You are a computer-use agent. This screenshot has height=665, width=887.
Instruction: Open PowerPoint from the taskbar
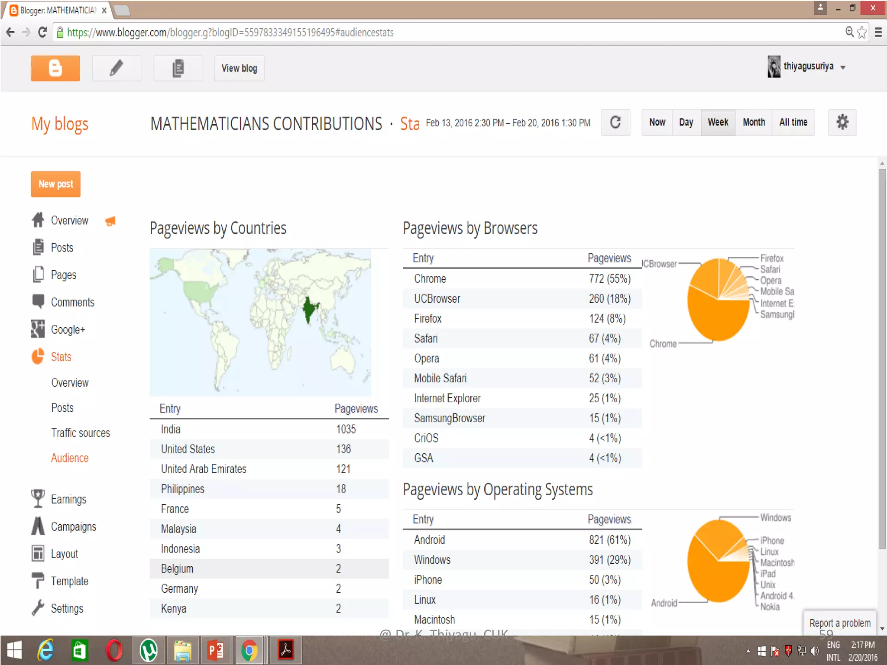(216, 650)
